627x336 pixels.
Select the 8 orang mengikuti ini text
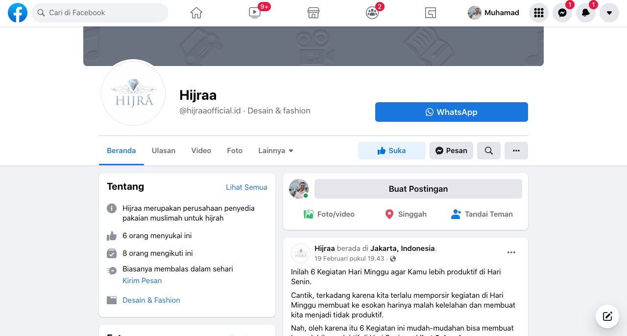(158, 253)
